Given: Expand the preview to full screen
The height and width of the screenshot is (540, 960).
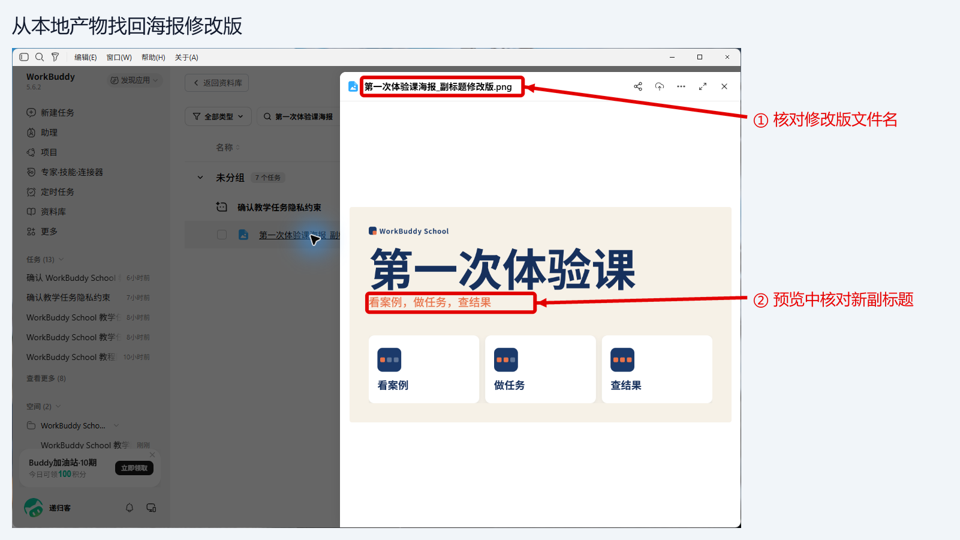Looking at the screenshot, I should tap(703, 86).
